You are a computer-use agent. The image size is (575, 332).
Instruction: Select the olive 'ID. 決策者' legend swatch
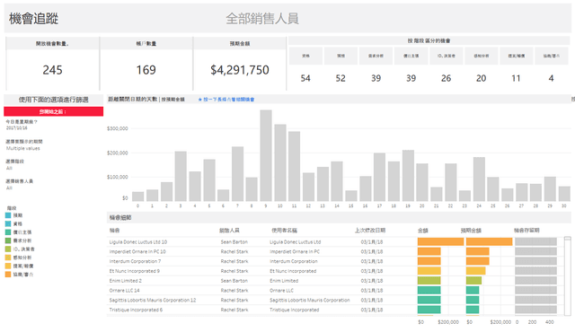tap(8, 249)
